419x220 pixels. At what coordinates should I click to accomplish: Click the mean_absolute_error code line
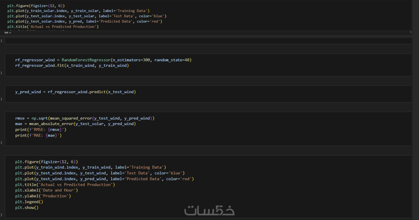pyautogui.click(x=75, y=124)
